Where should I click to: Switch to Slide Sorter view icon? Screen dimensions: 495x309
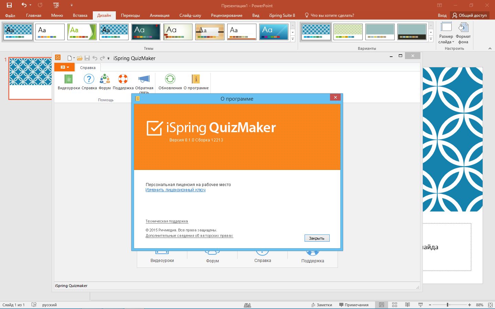click(395, 305)
